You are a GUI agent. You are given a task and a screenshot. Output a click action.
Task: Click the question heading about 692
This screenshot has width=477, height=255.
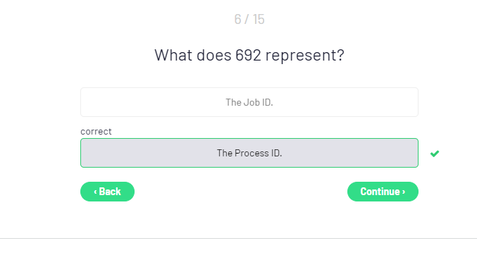pos(249,55)
